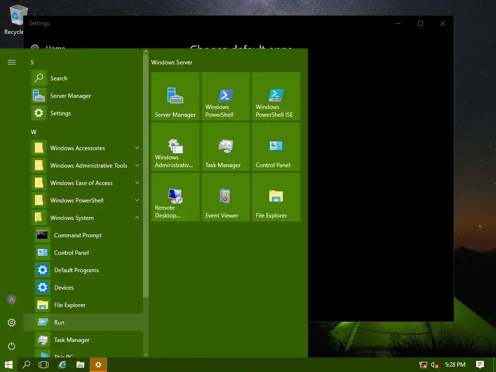Open taskbar Search magnifier

[26, 365]
